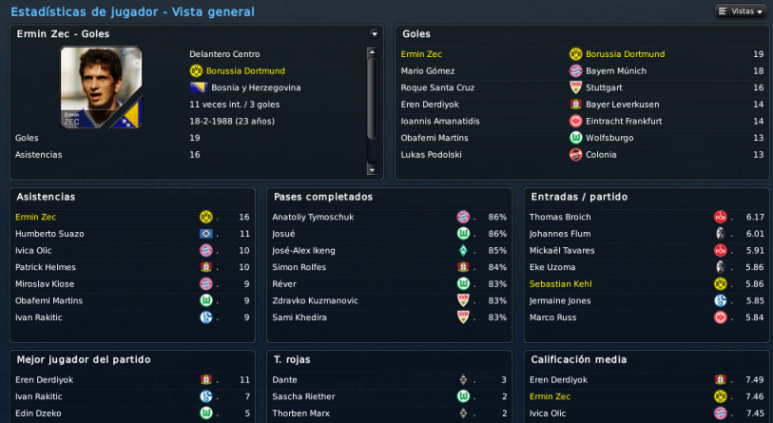Screen dimensions: 773x423
Task: Click the profile scrollbar up arrow
Action: (x=371, y=50)
